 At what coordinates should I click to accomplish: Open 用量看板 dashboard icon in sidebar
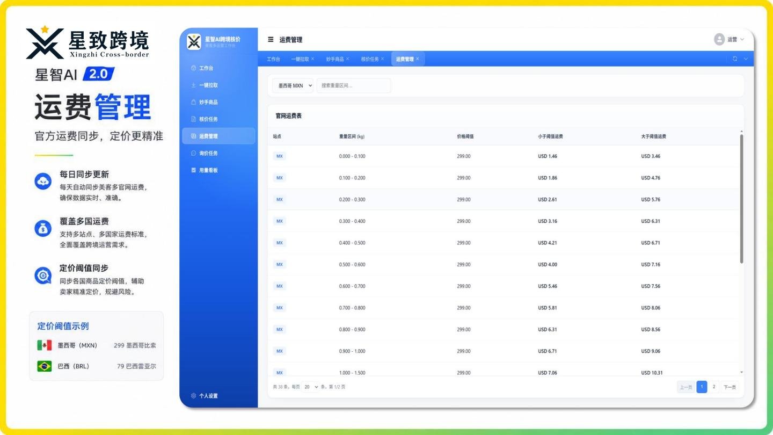pos(194,170)
